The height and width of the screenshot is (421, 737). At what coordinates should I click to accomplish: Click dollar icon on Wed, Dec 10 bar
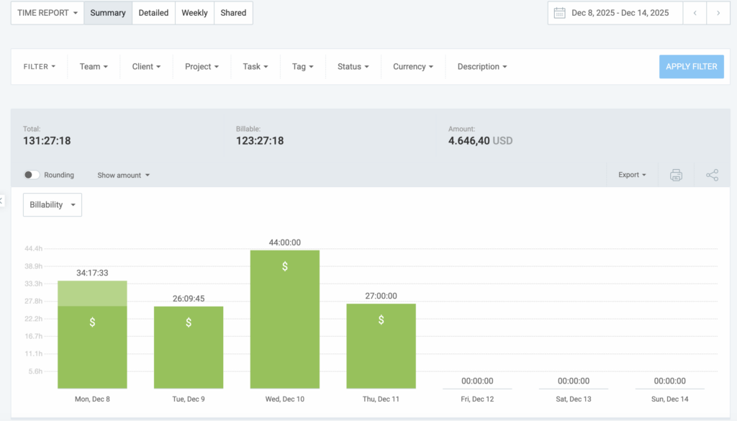pos(285,266)
